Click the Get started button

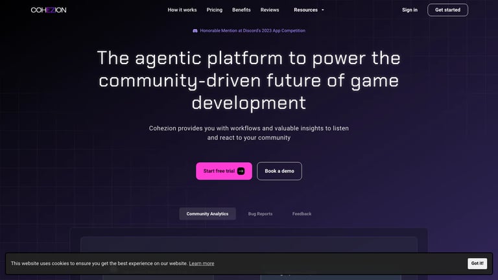(447, 10)
